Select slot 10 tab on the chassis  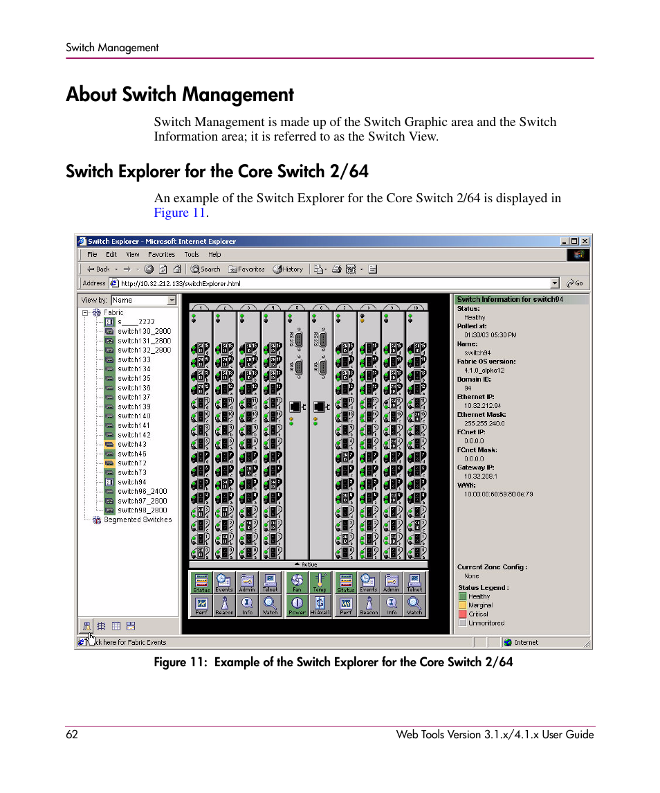tap(416, 307)
